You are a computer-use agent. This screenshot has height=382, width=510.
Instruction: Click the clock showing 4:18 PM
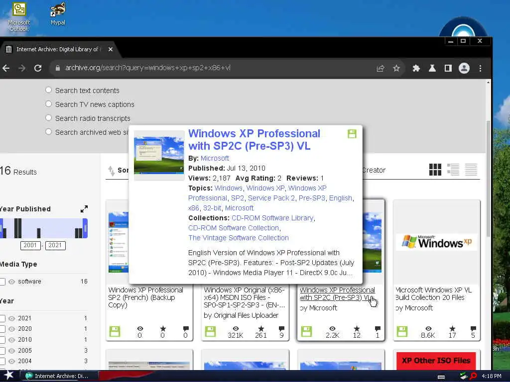(492, 376)
